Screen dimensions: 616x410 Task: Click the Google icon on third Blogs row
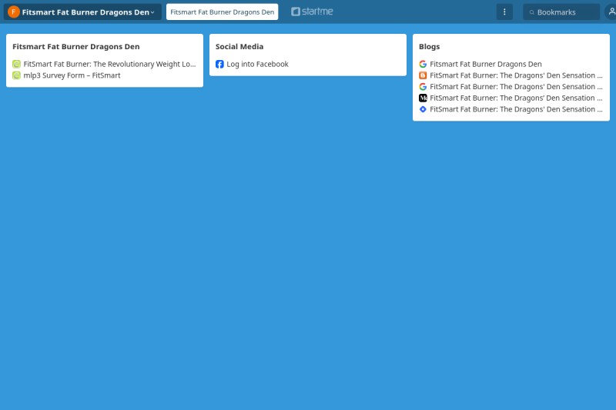coord(423,87)
